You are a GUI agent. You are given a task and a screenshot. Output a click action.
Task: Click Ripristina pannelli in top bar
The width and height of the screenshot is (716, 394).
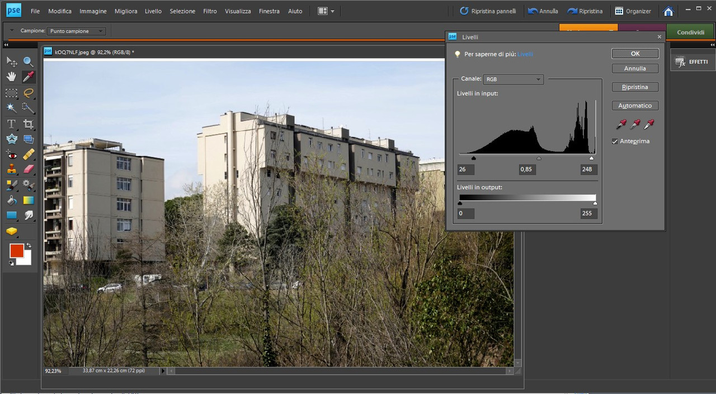point(487,11)
